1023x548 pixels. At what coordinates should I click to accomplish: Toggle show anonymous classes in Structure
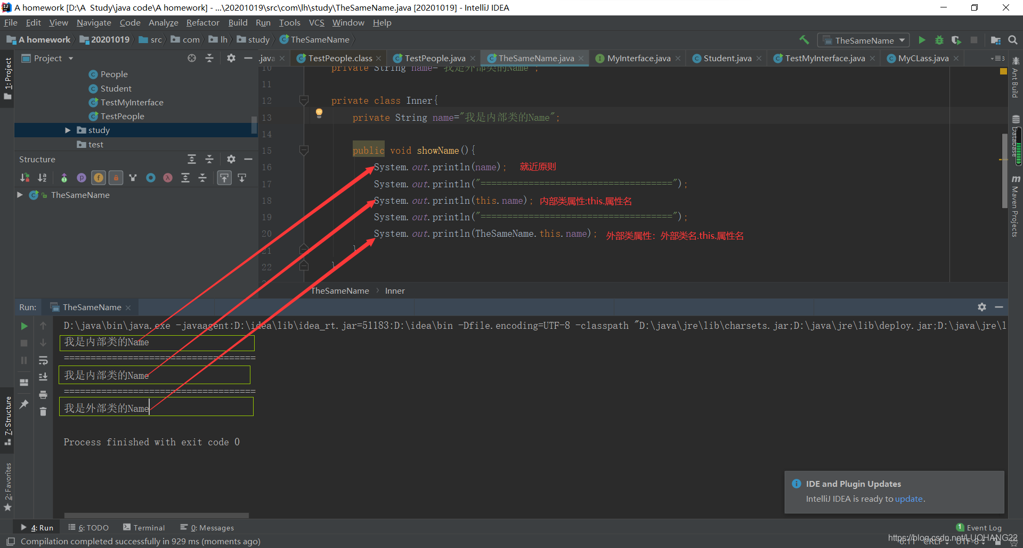(x=151, y=178)
